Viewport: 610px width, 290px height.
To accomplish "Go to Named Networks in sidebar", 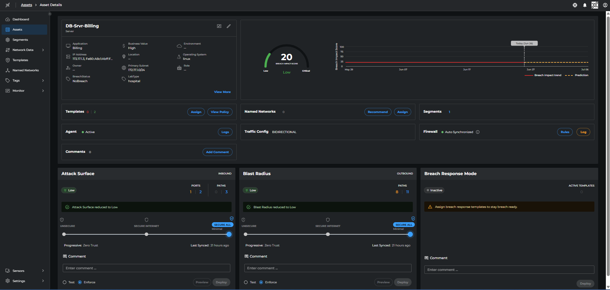I will 25,70.
